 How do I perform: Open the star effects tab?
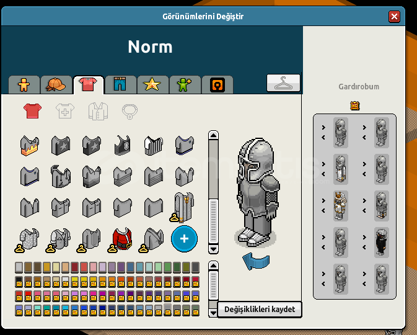pyautogui.click(x=152, y=85)
